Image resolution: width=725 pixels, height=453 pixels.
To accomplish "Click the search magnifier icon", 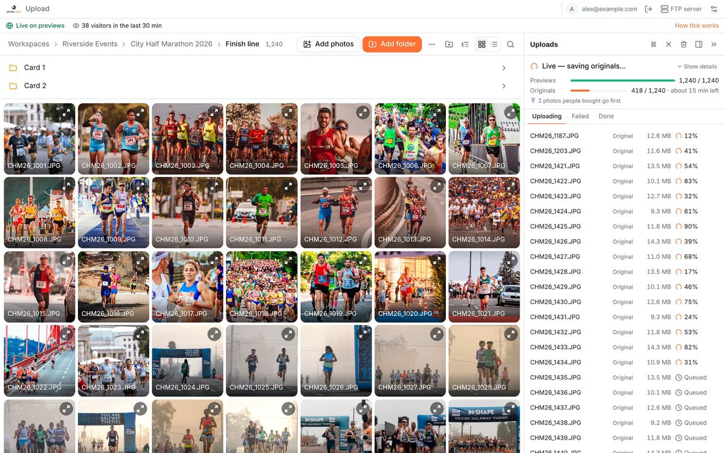I will pos(511,44).
